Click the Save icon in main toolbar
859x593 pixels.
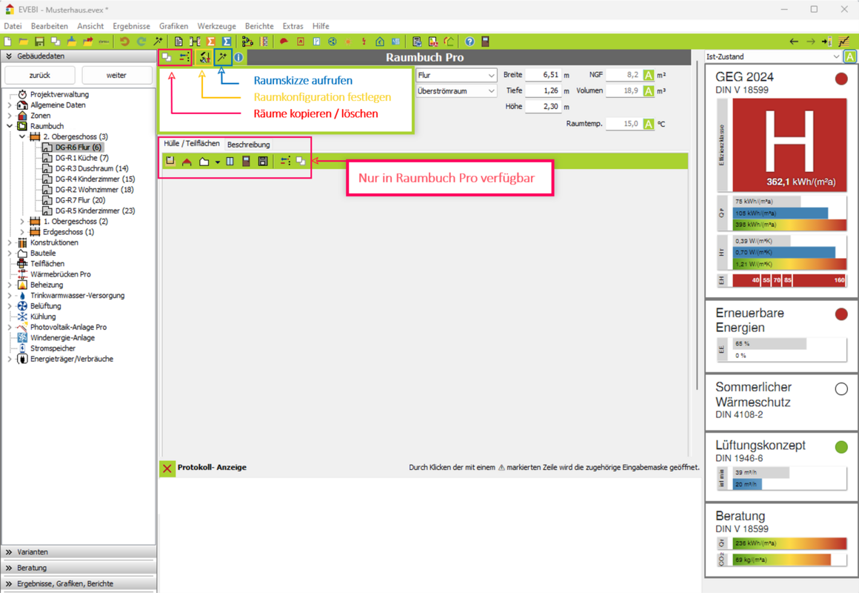[39, 42]
